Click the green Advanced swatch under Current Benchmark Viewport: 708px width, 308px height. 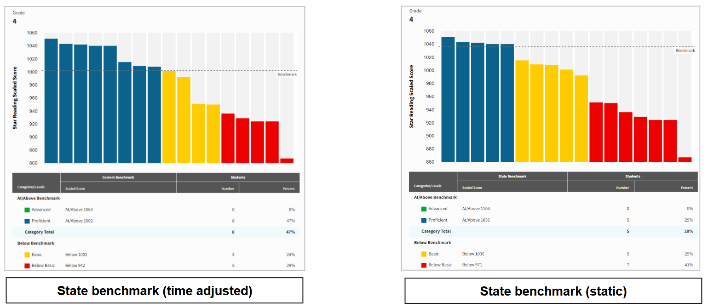pos(27,210)
